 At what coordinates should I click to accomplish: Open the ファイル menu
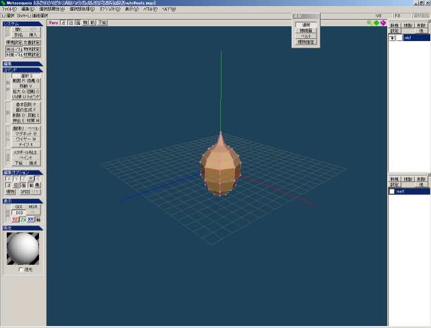[x=9, y=9]
